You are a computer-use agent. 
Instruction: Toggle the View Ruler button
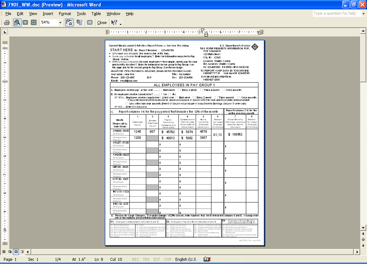pos(70,23)
